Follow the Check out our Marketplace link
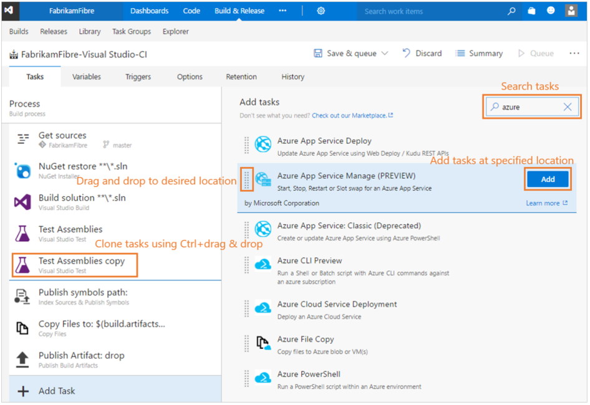This screenshot has height=405, width=590. click(x=352, y=115)
